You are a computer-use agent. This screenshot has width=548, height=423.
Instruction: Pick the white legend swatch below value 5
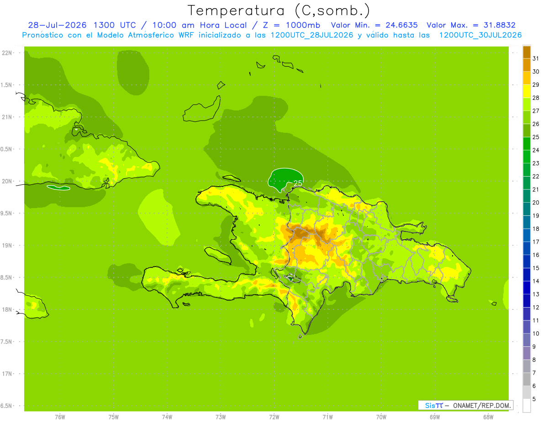pyautogui.click(x=527, y=406)
